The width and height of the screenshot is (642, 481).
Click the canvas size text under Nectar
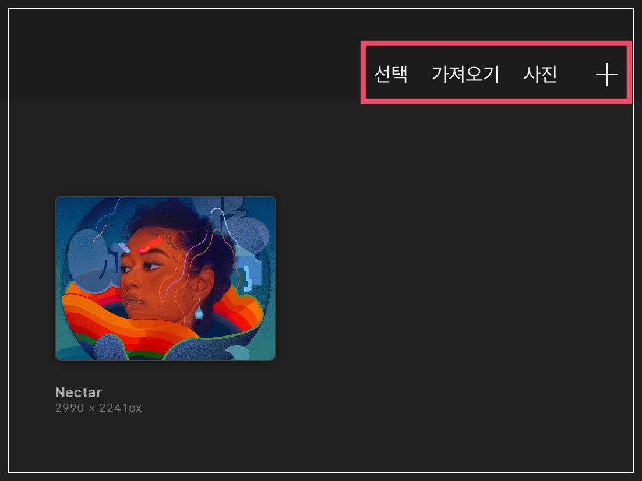[x=98, y=408]
